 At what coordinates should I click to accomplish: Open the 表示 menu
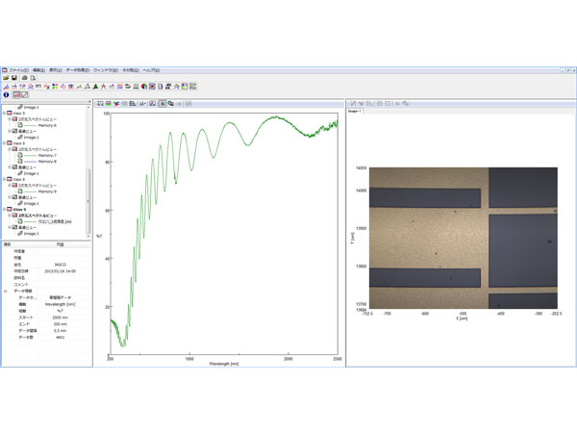click(56, 70)
